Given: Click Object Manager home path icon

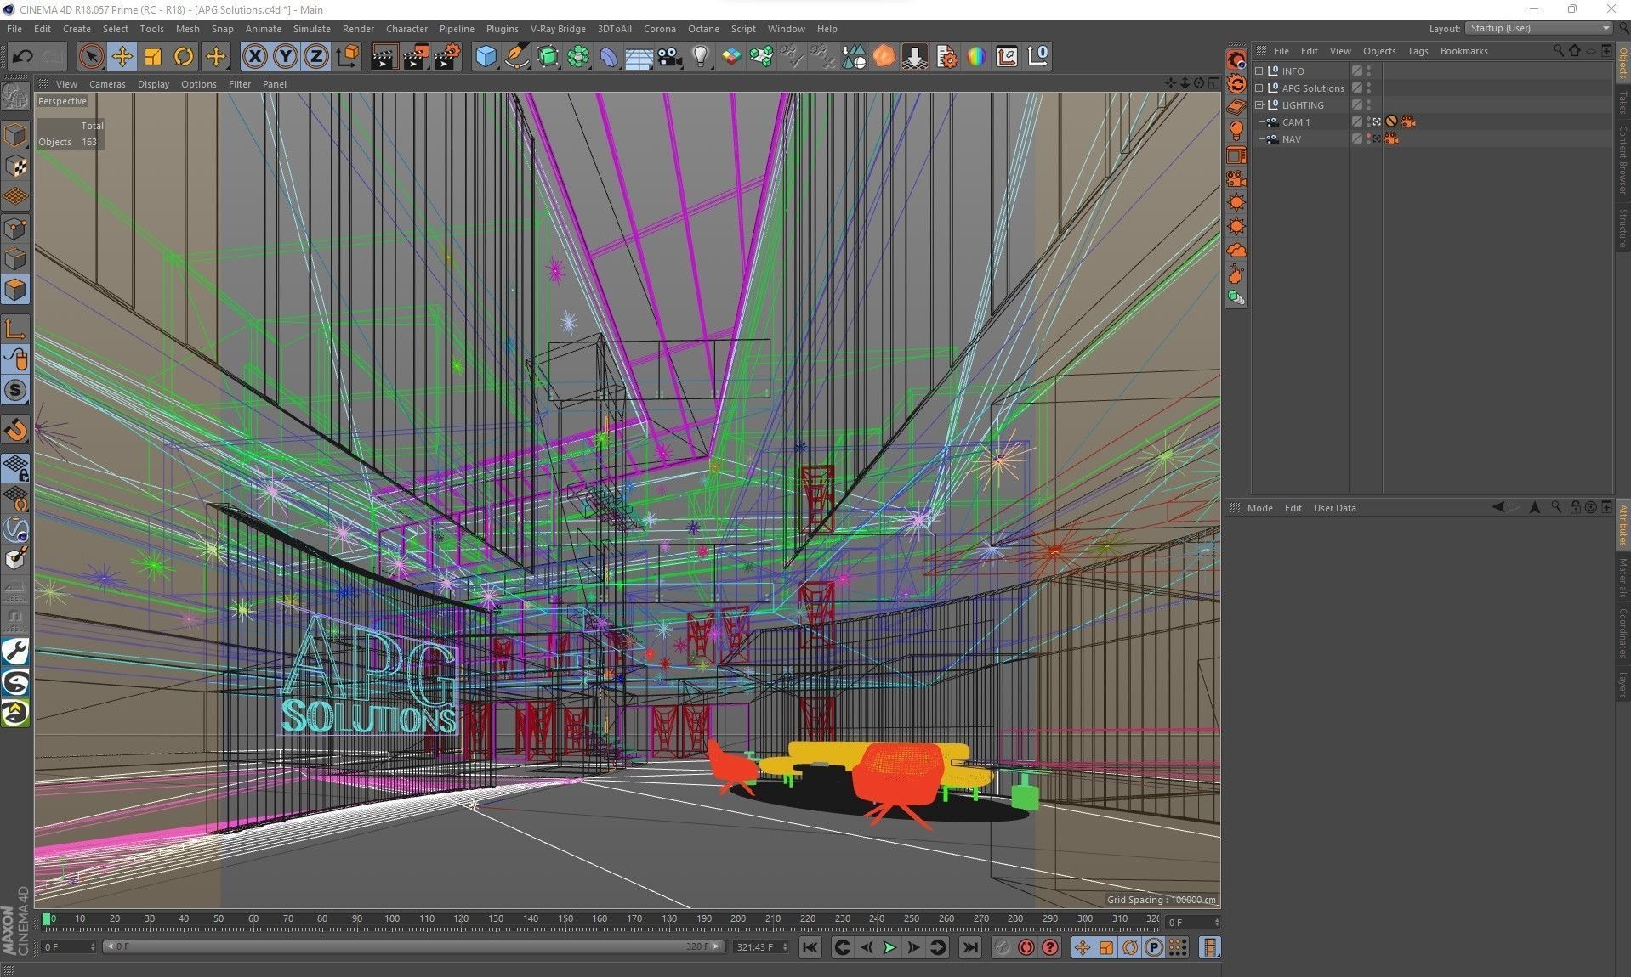Looking at the screenshot, I should coord(1575,50).
